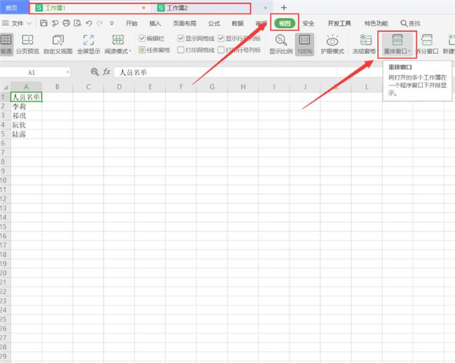Image resolution: width=455 pixels, height=363 pixels.
Task: Click the save icon in quick toolbar
Action: tap(53, 23)
